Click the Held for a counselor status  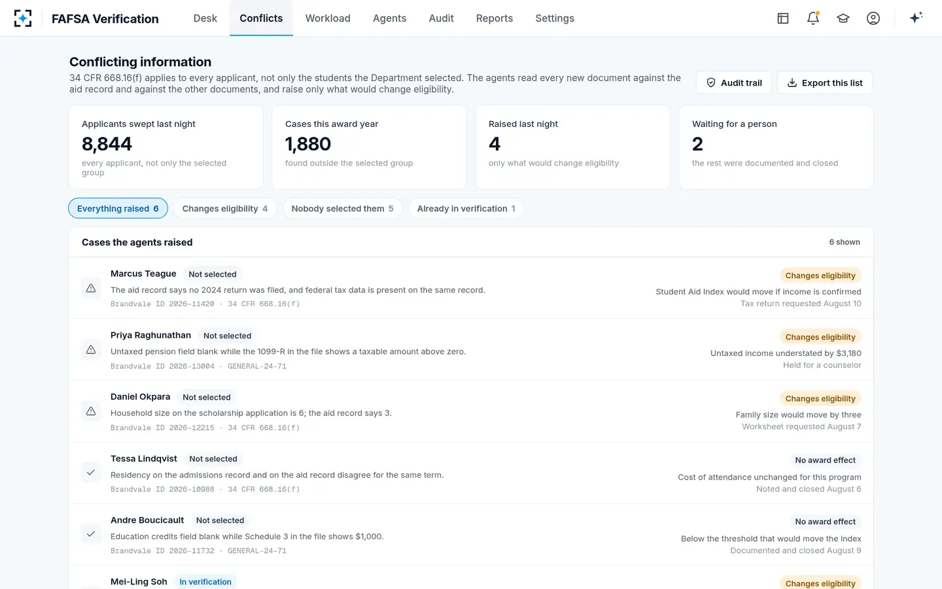pos(822,365)
